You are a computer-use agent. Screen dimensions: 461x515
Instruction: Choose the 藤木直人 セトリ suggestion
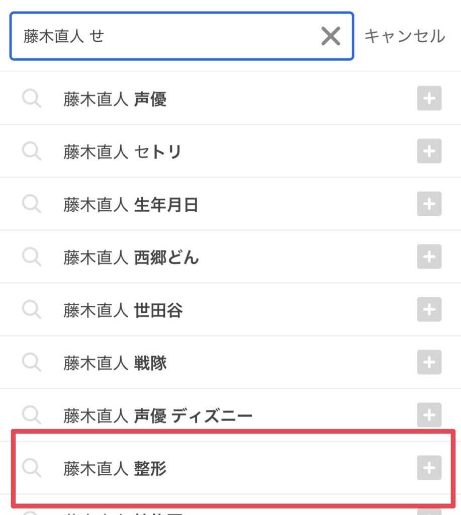(230, 151)
